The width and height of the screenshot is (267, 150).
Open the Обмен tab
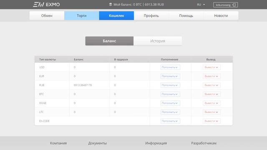click(x=47, y=16)
